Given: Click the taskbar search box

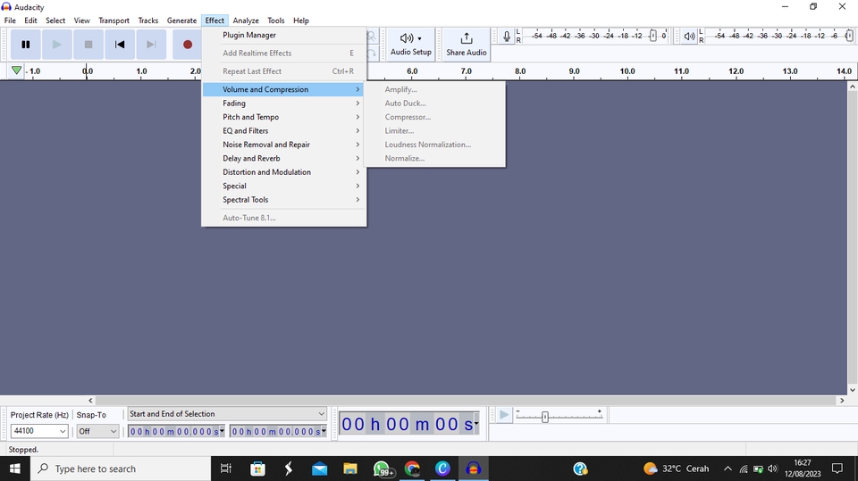Looking at the screenshot, I should click(x=121, y=469).
